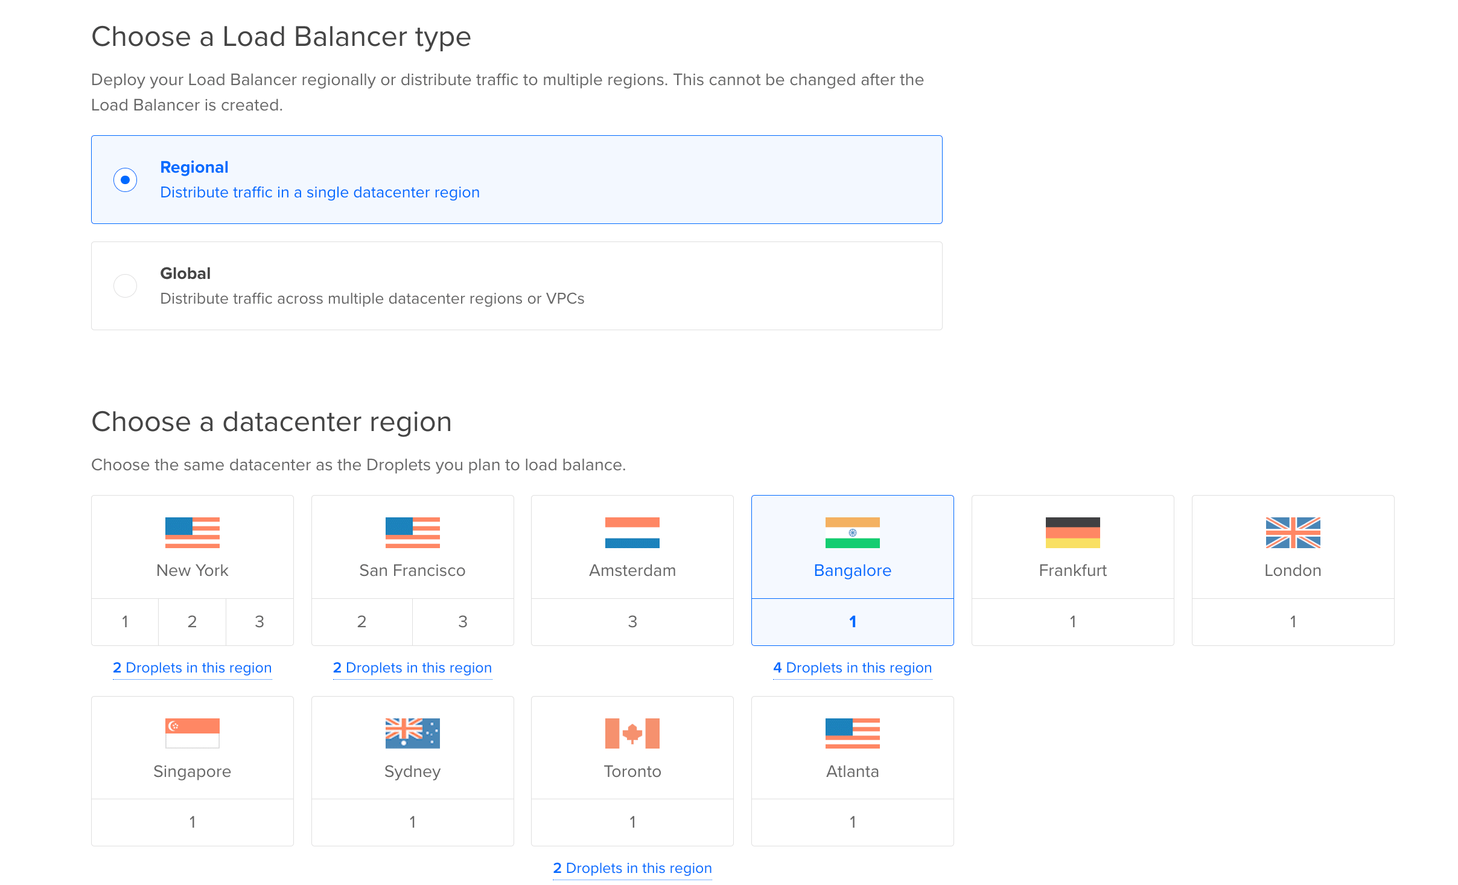
Task: Open San Francisco's 2 Droplets link
Action: 412,668
